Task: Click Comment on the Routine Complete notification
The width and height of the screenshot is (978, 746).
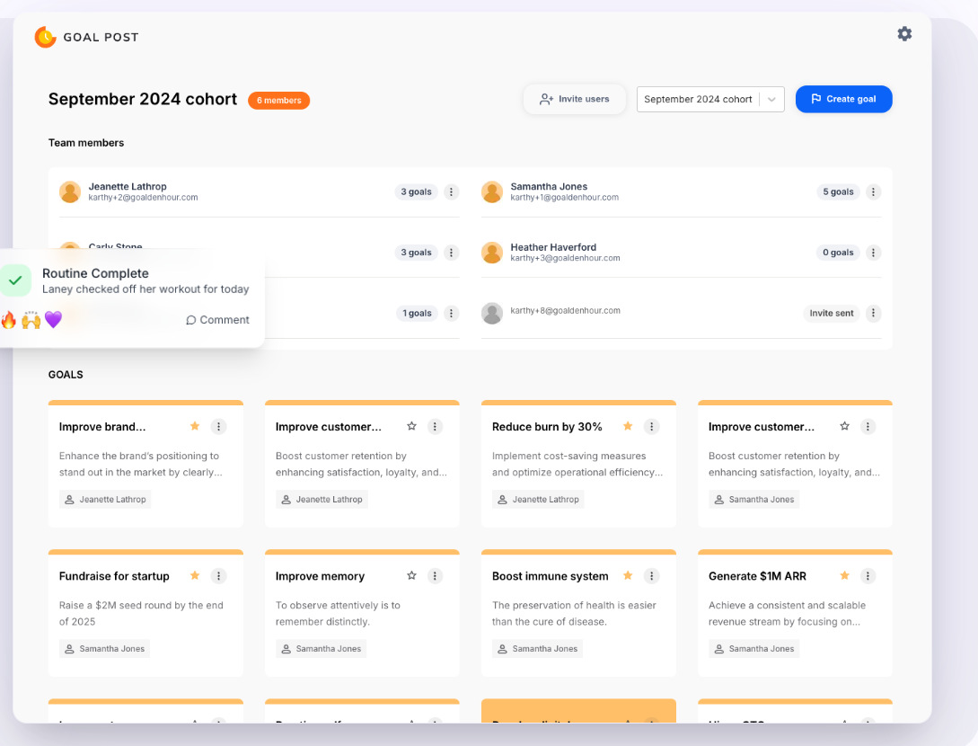Action: click(216, 319)
